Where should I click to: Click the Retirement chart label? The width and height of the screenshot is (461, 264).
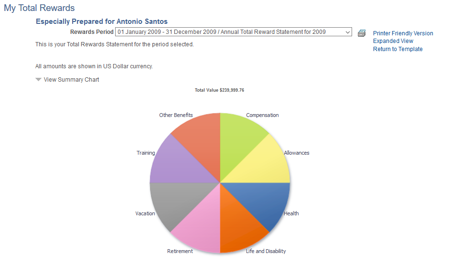pos(180,251)
